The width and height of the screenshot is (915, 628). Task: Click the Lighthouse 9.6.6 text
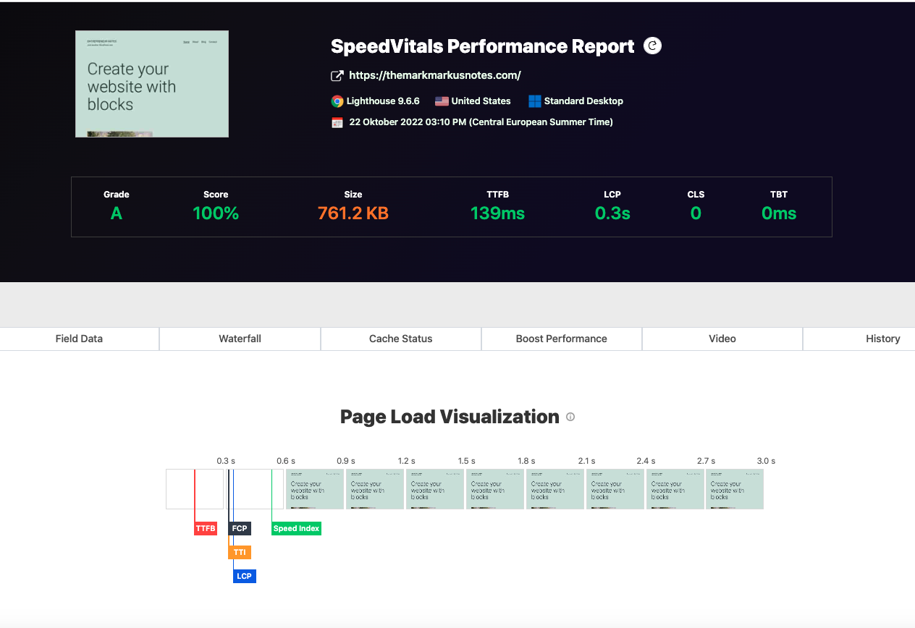(383, 101)
